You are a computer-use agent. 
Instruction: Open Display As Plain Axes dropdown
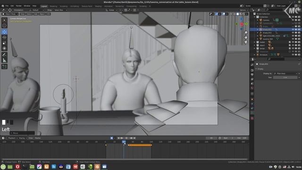pos(285,74)
